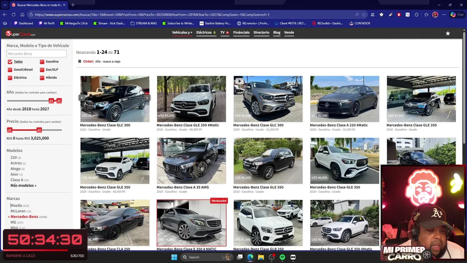The image size is (467, 263).
Task: Click the favorites star in site header
Action: (448, 33)
